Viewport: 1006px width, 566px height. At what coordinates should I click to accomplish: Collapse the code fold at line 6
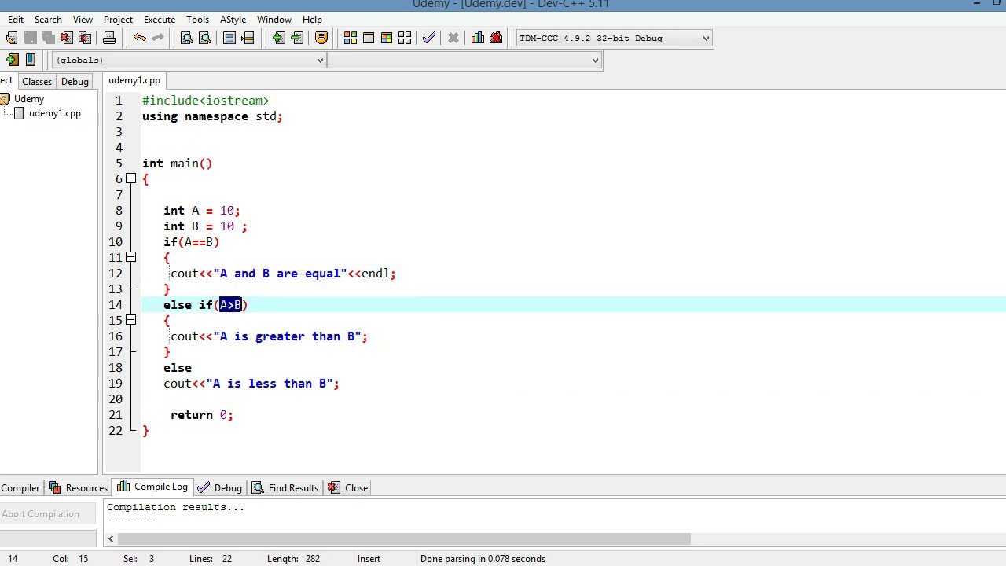(131, 179)
